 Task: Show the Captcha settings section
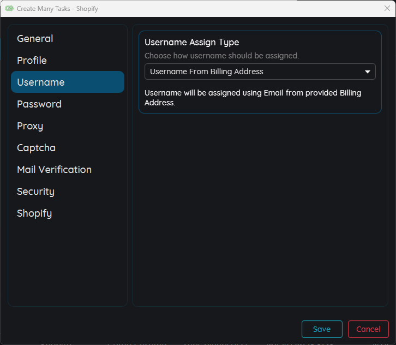(x=36, y=148)
